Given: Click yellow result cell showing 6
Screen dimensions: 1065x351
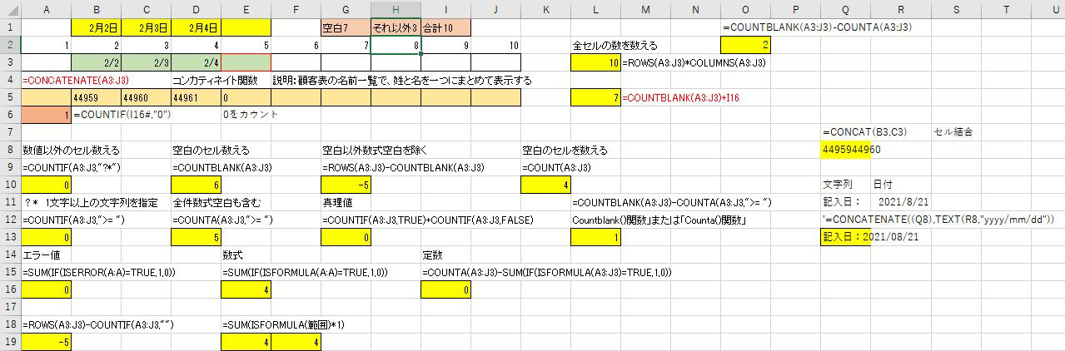Looking at the screenshot, I should point(196,185).
